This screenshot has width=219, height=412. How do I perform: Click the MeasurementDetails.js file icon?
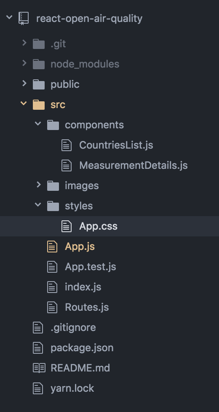coord(67,165)
